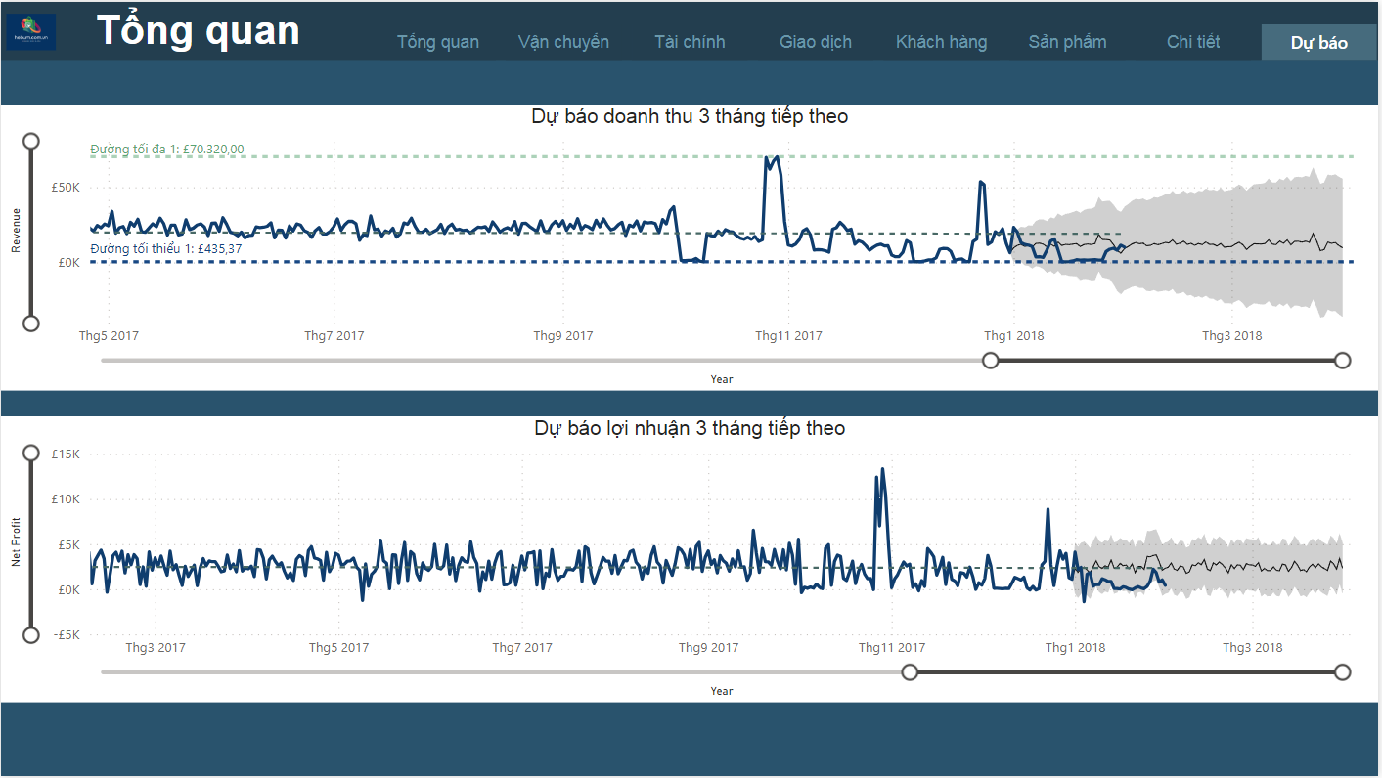This screenshot has height=778, width=1382.
Task: Click right handle of profit chart Year slider
Action: [1343, 672]
